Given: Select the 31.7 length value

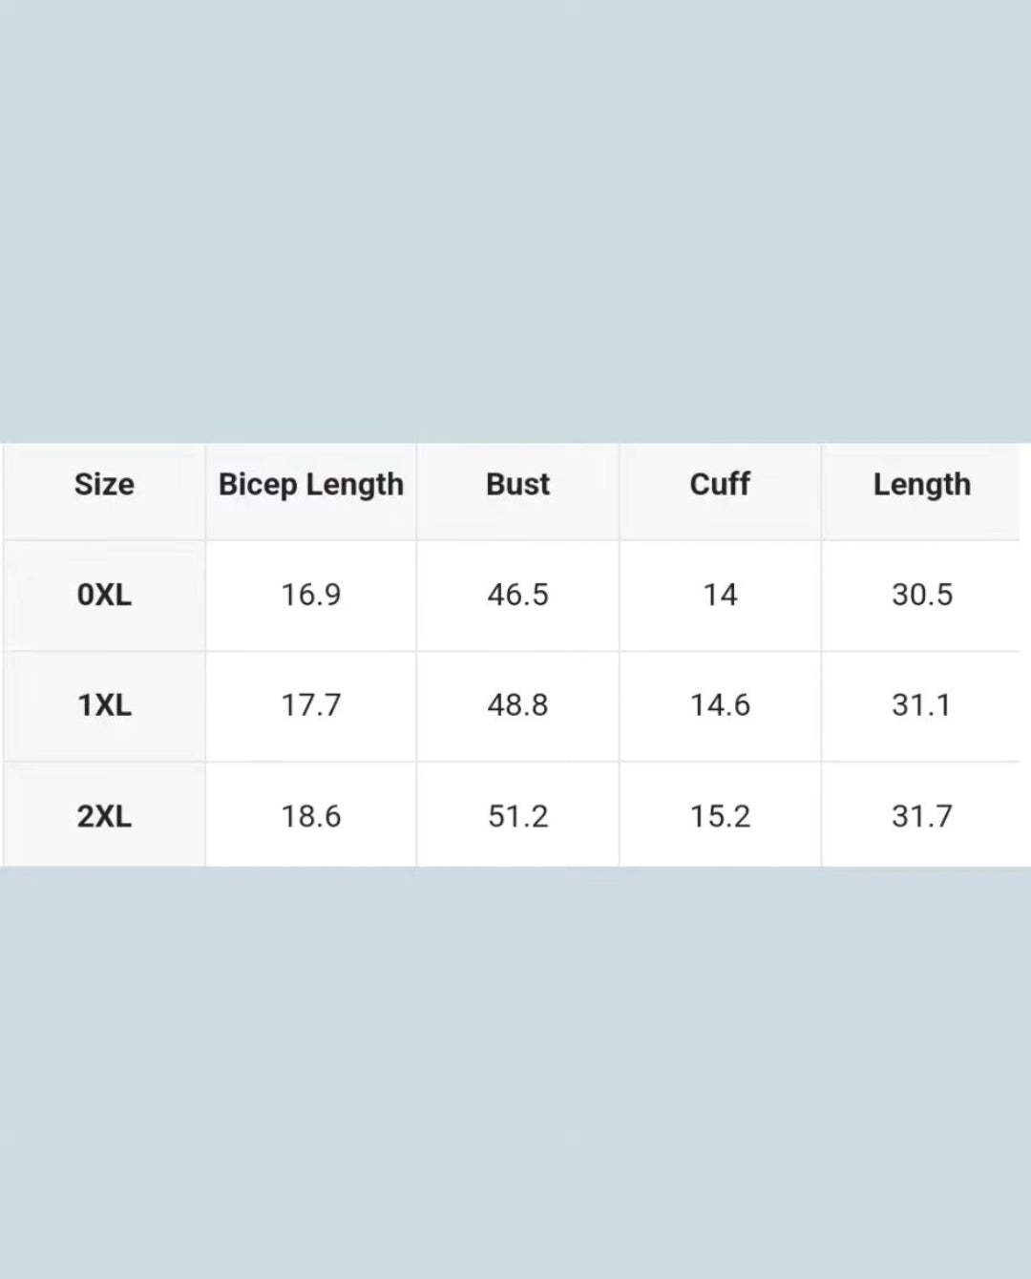Looking at the screenshot, I should [921, 817].
